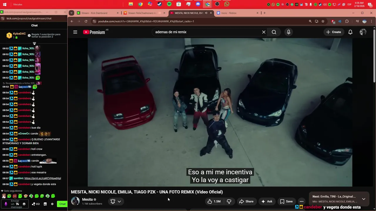Click the Enviar un mensaje chat input
Screen dimensions: 376x211
pos(15,204)
